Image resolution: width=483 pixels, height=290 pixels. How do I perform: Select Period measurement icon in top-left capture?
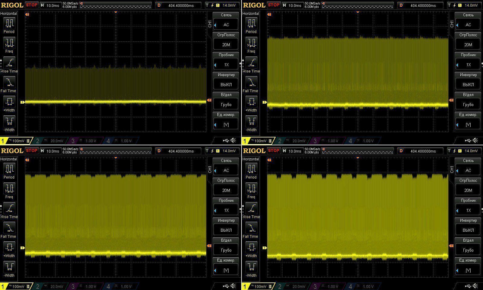point(9,23)
